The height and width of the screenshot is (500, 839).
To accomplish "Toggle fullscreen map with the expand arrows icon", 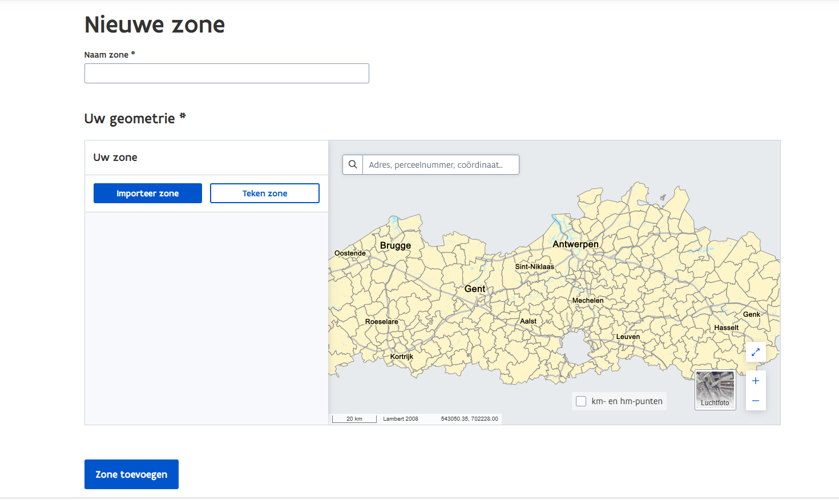I will pos(756,352).
